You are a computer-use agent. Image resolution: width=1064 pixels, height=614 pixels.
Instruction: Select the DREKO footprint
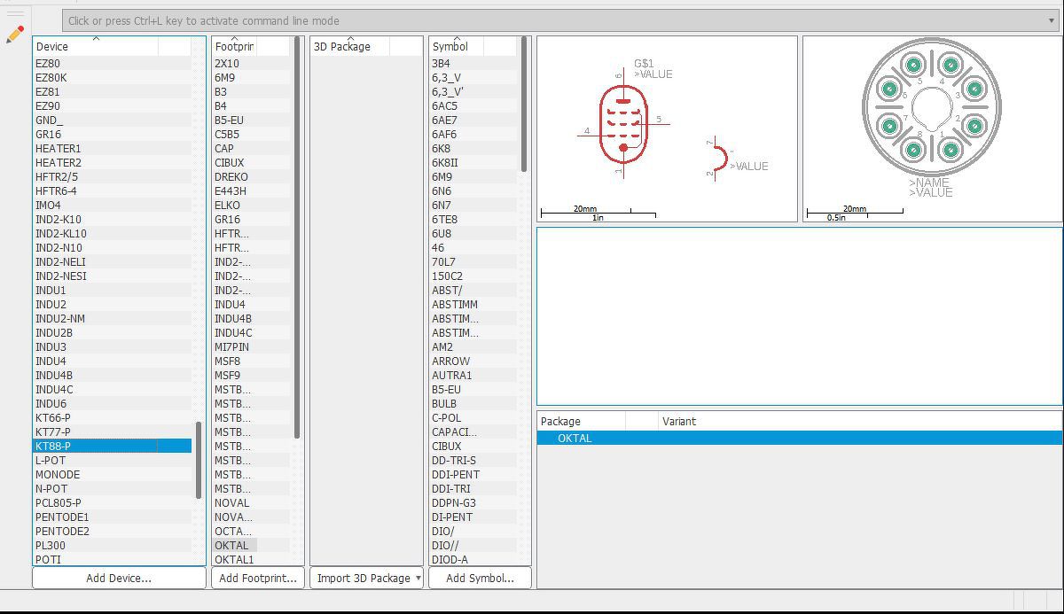[x=251, y=176]
